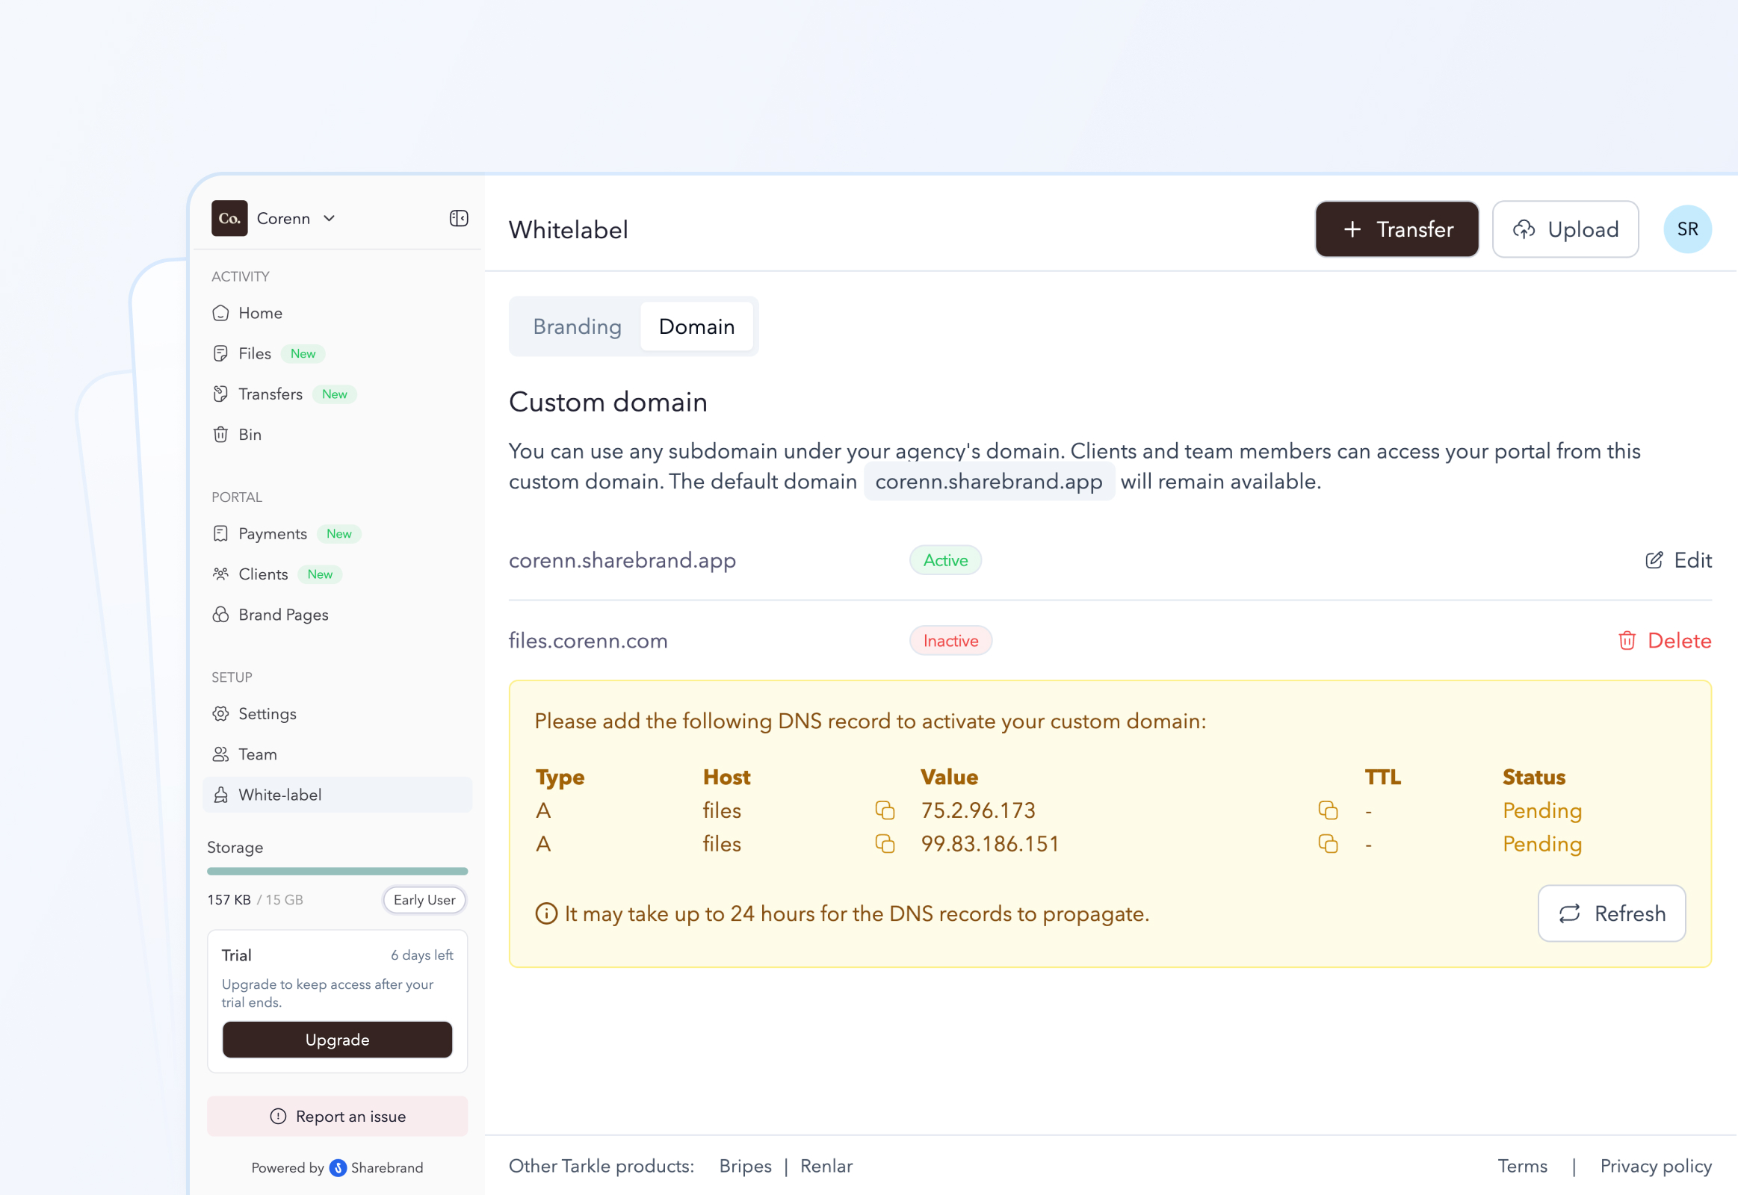1738x1195 pixels.
Task: Select the Domain tab
Action: pos(696,326)
